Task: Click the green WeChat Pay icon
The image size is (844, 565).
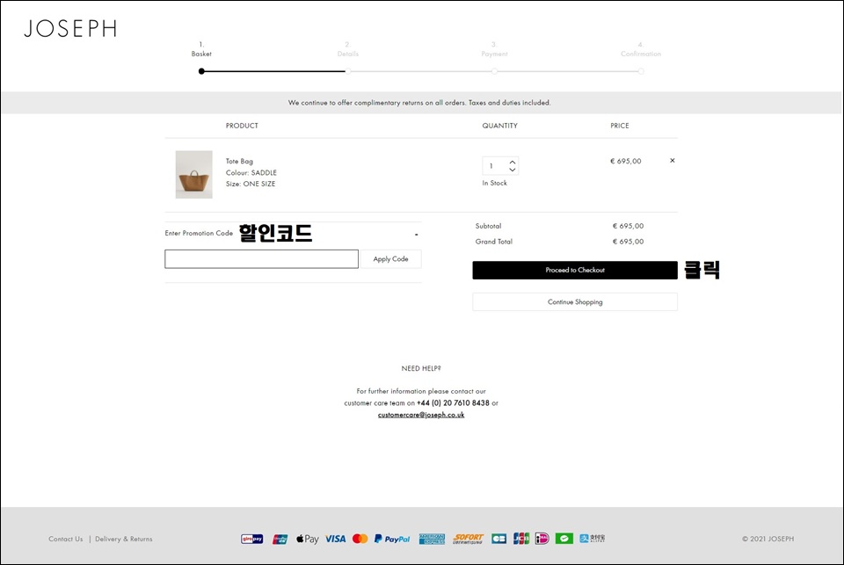Action: pyautogui.click(x=564, y=539)
